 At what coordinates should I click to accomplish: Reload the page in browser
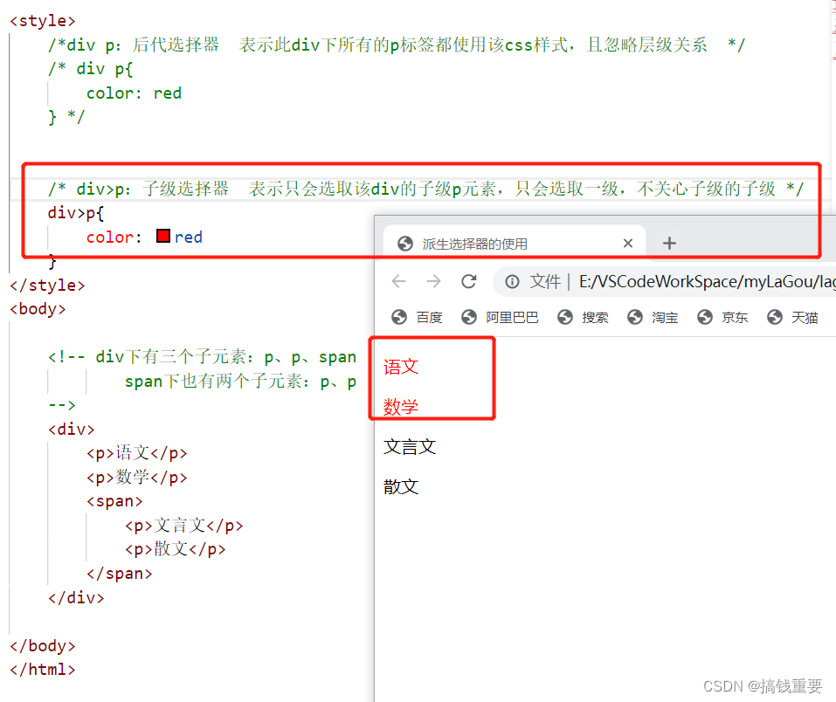tap(469, 281)
